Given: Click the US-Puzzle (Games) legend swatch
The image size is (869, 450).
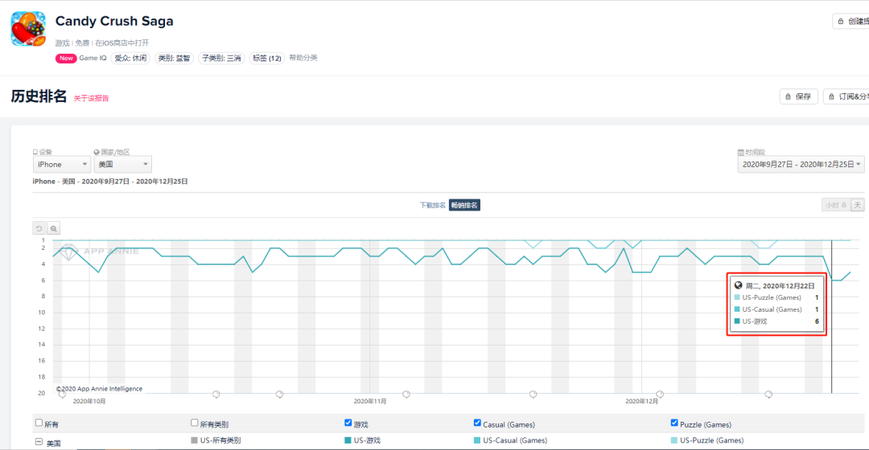Looking at the screenshot, I should (x=674, y=440).
